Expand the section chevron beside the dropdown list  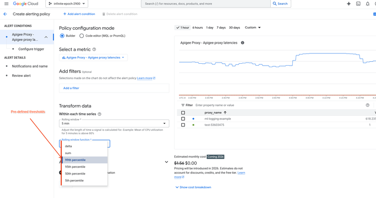[167, 162]
